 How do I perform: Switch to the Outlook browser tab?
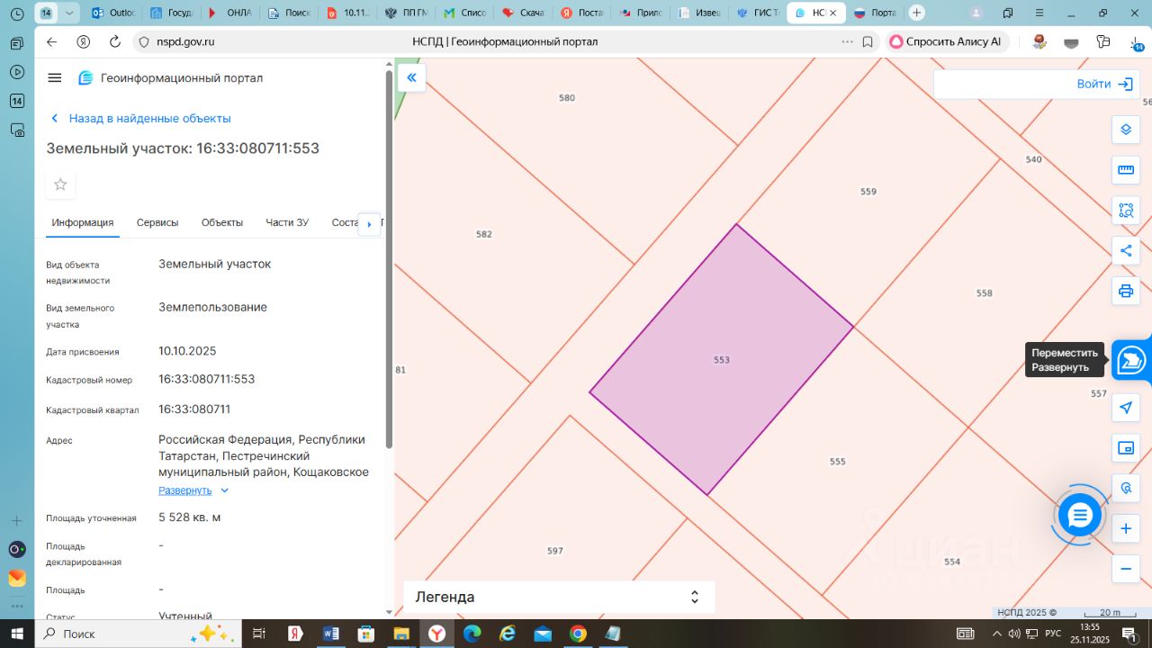tap(113, 13)
